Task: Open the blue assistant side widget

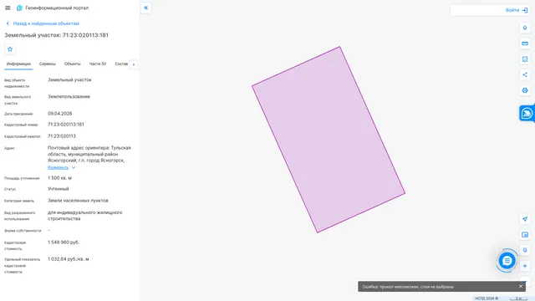Action: pos(527,114)
